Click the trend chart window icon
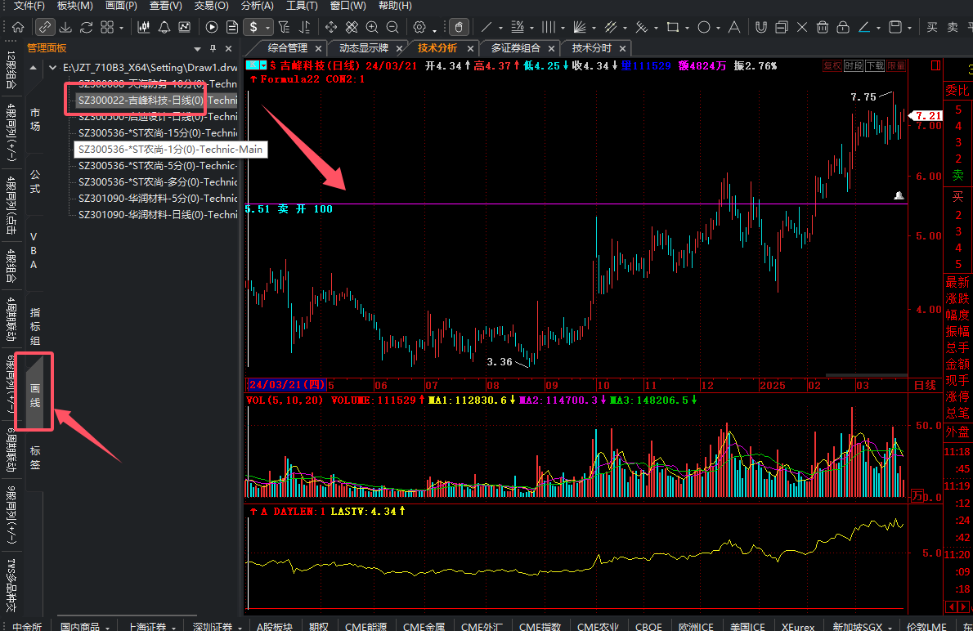The image size is (973, 631). 184,27
